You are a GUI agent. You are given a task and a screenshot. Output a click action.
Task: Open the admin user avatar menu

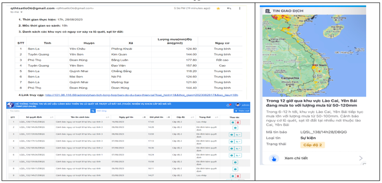[237, 105]
